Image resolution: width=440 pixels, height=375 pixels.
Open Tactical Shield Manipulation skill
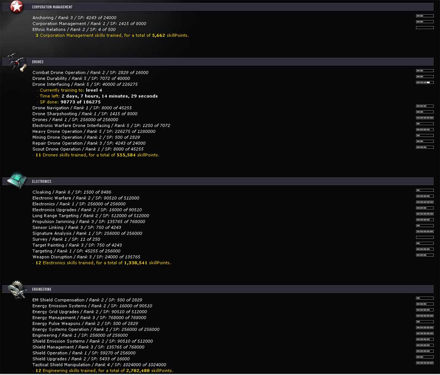99,365
